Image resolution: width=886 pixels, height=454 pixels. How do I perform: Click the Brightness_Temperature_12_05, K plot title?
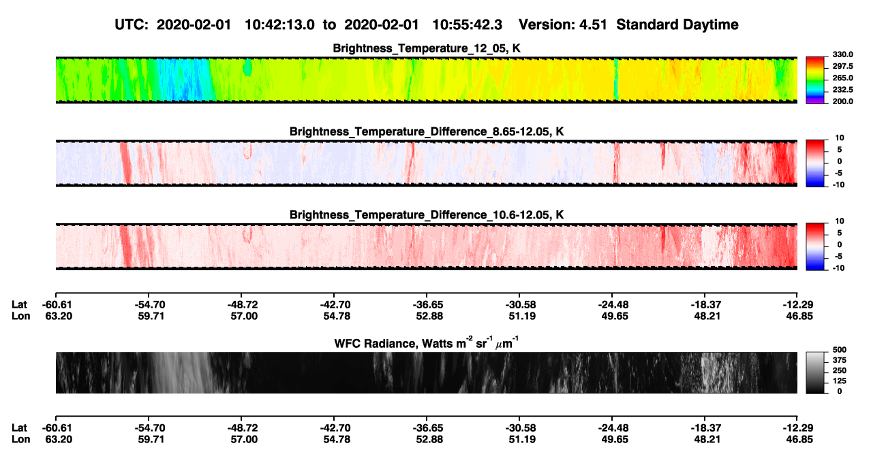pos(427,48)
